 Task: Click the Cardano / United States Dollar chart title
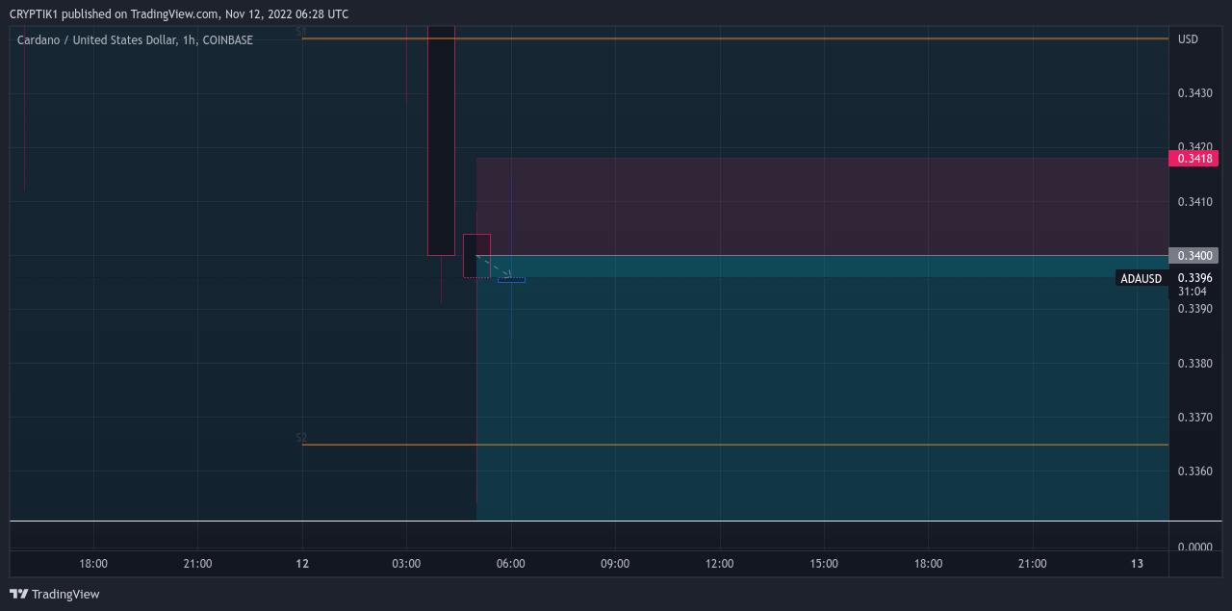(x=135, y=40)
